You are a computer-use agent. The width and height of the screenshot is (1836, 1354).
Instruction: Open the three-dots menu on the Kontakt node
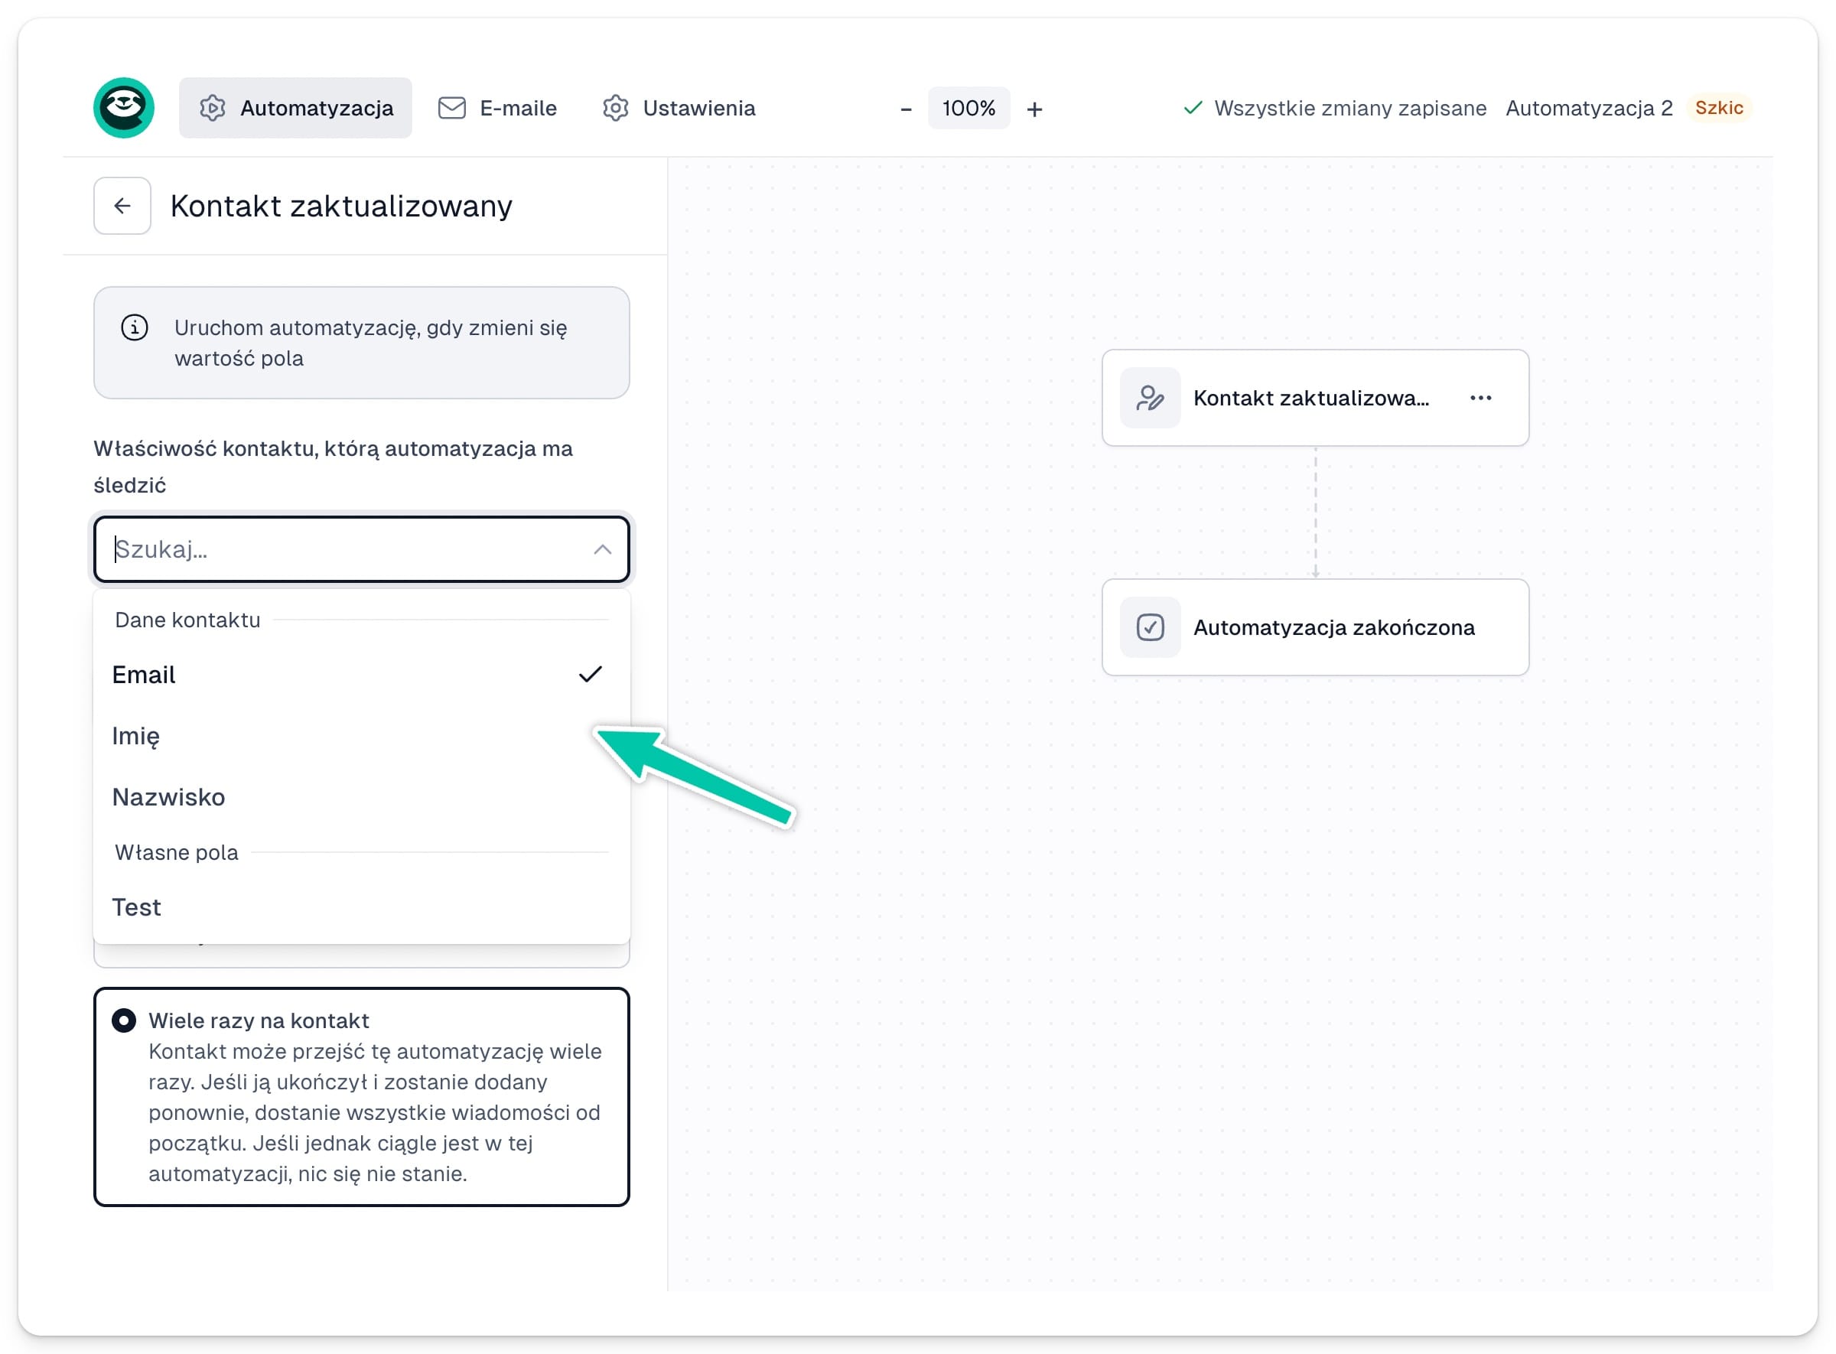point(1480,399)
